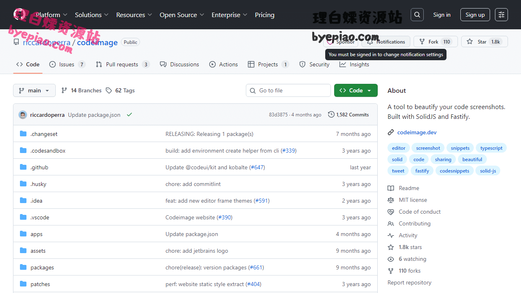Expand the Enterprise dropdown
Viewport: 521px width, 293px height.
230,15
